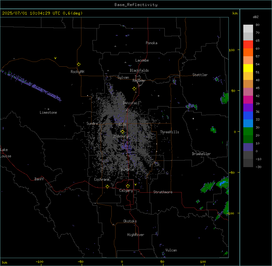
Task: Click the Lake Louise label
Action: click(x=6, y=153)
